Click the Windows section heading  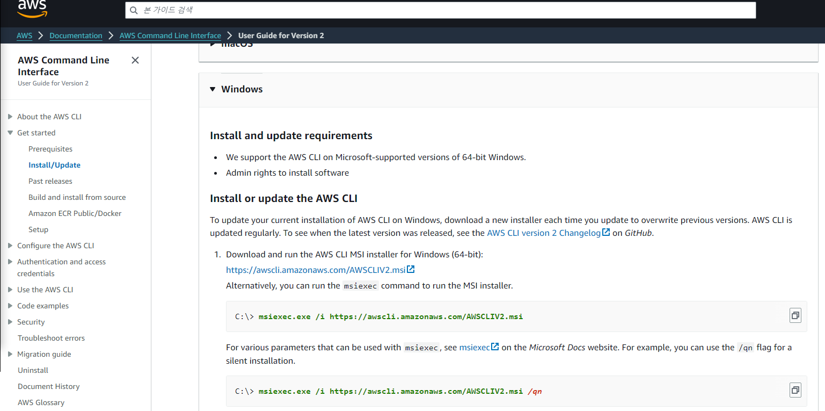pos(242,89)
